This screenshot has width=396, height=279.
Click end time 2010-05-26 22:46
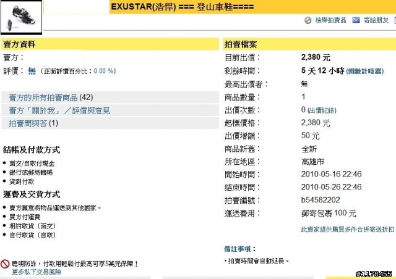[x=331, y=187]
